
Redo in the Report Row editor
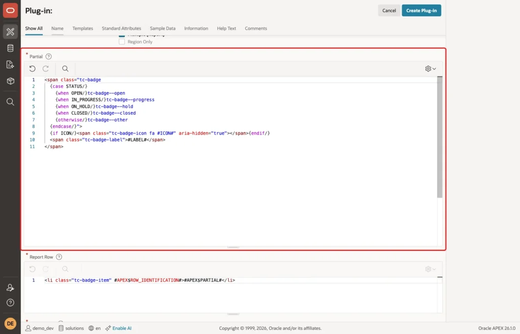(x=46, y=269)
